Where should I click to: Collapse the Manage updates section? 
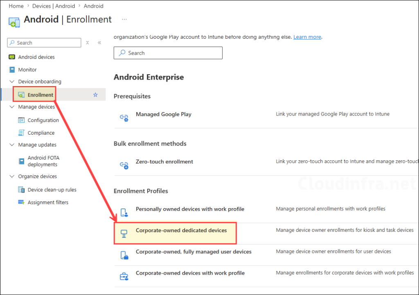(x=12, y=145)
